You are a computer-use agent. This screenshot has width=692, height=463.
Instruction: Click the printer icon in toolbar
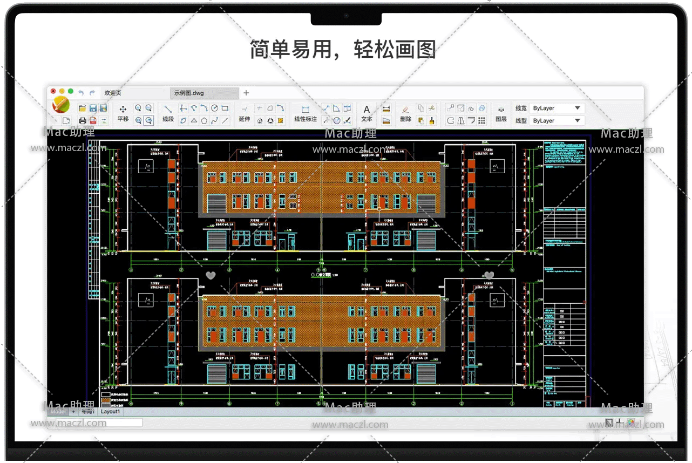82,120
